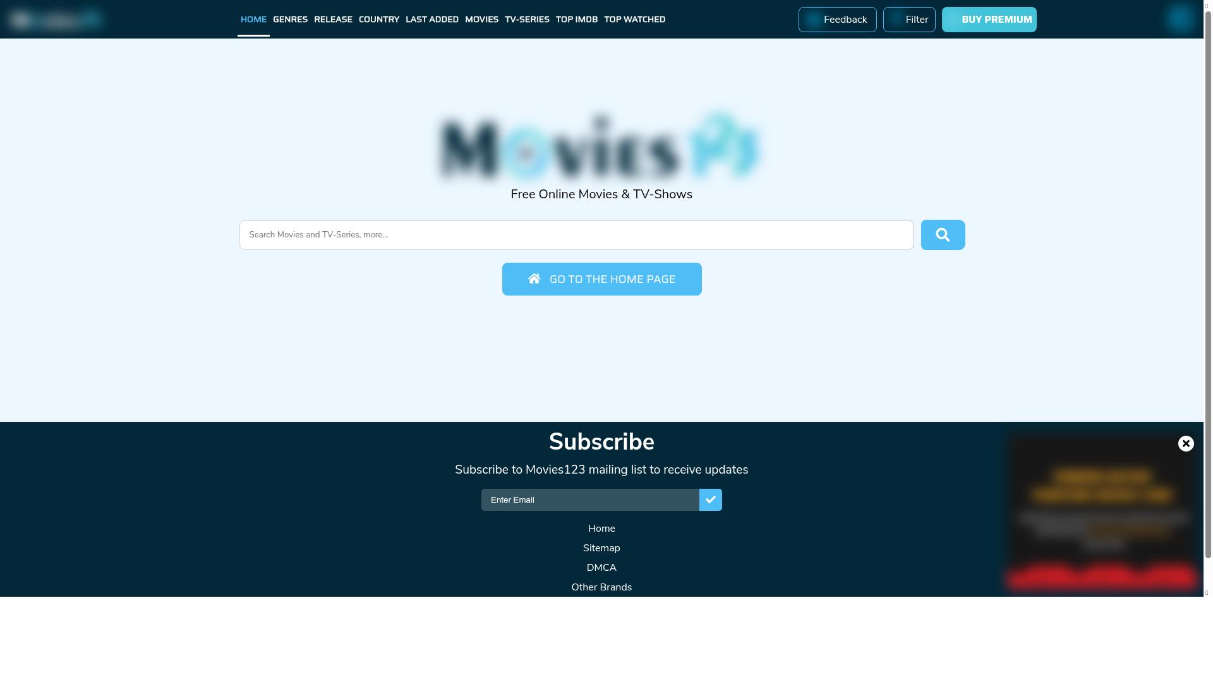Viewport: 1213px width, 682px height.
Task: Click the Filter icon in the header
Action: [x=895, y=20]
